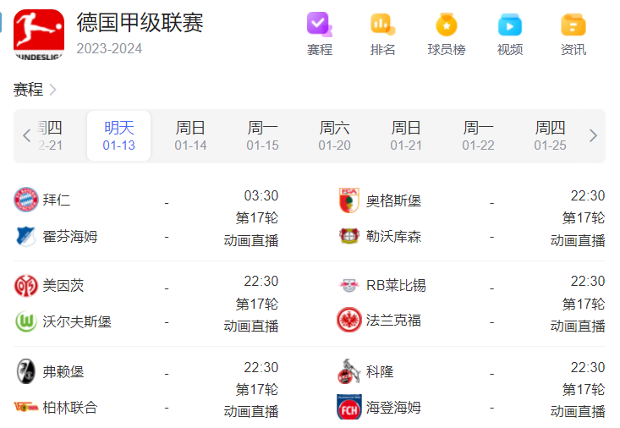Click the 03:30 kickoff time for 拜仁 match
This screenshot has height=428, width=620.
tap(261, 195)
